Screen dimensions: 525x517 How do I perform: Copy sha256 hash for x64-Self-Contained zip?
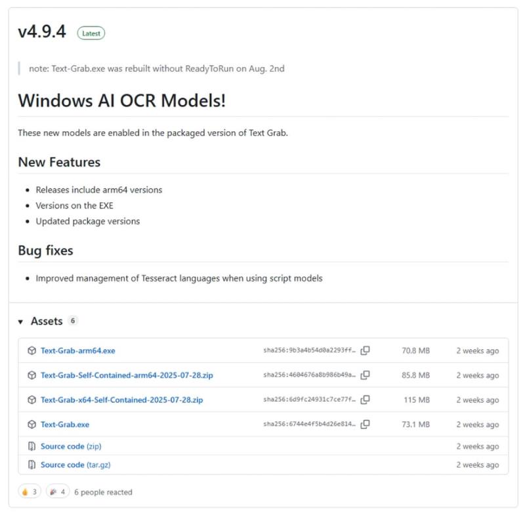click(365, 400)
